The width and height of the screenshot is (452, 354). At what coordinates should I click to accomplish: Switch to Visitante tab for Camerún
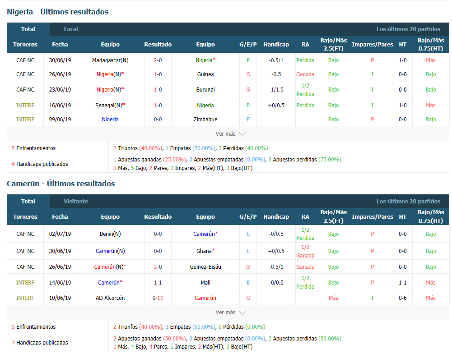[76, 201]
